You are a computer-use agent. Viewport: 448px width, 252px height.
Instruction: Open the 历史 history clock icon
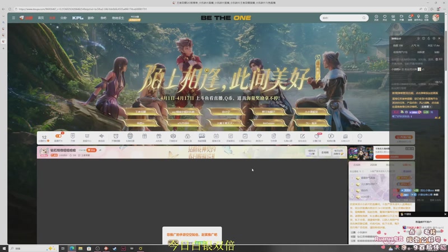point(376,18)
